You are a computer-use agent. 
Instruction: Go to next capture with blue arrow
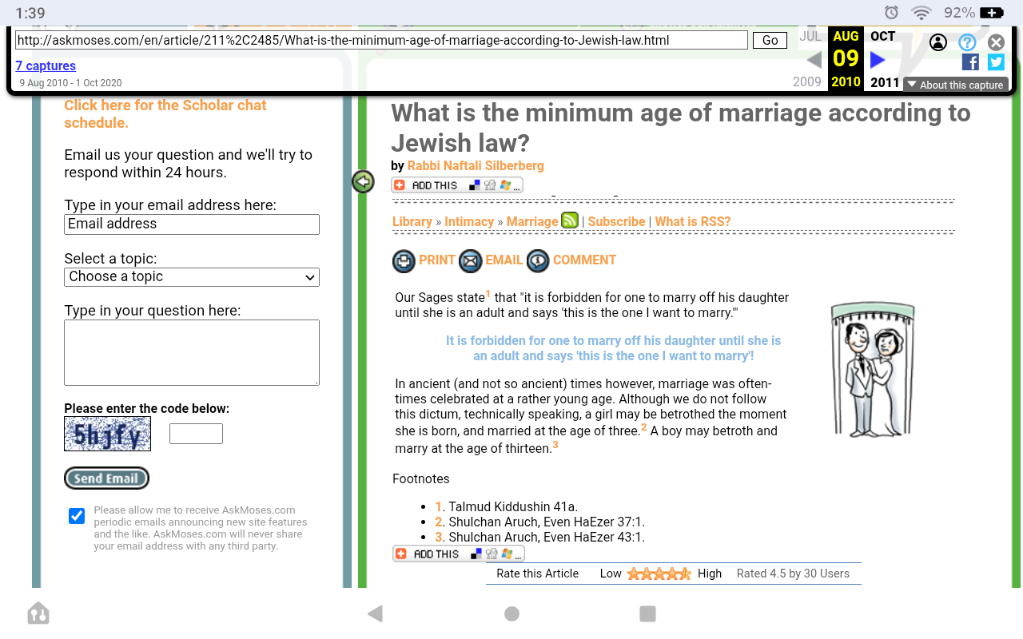click(x=878, y=60)
